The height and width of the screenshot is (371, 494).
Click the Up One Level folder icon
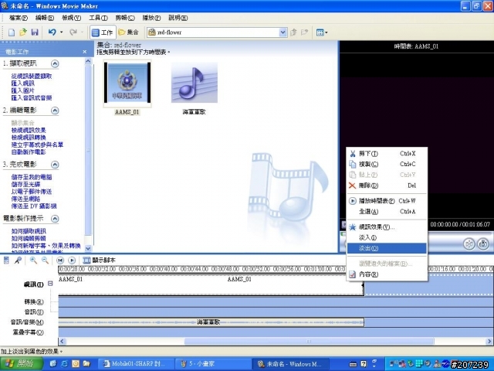[x=293, y=32]
